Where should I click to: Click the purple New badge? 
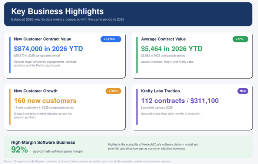[243, 91]
